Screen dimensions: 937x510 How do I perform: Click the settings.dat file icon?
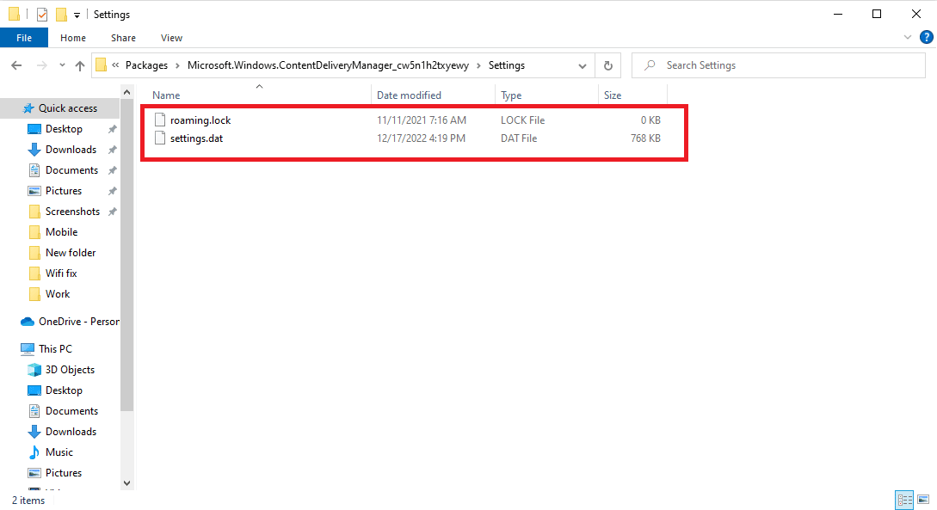(159, 138)
